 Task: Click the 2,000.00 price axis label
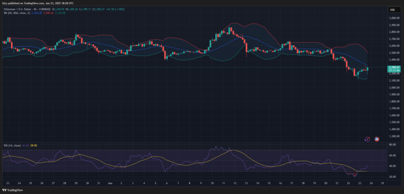pyautogui.click(x=394, y=88)
